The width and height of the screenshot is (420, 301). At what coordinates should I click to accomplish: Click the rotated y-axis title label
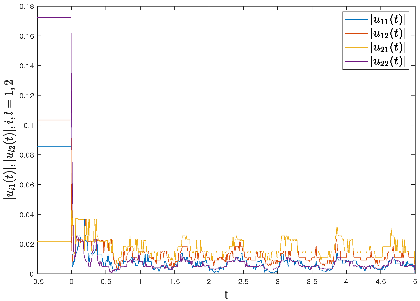pyautogui.click(x=10, y=140)
